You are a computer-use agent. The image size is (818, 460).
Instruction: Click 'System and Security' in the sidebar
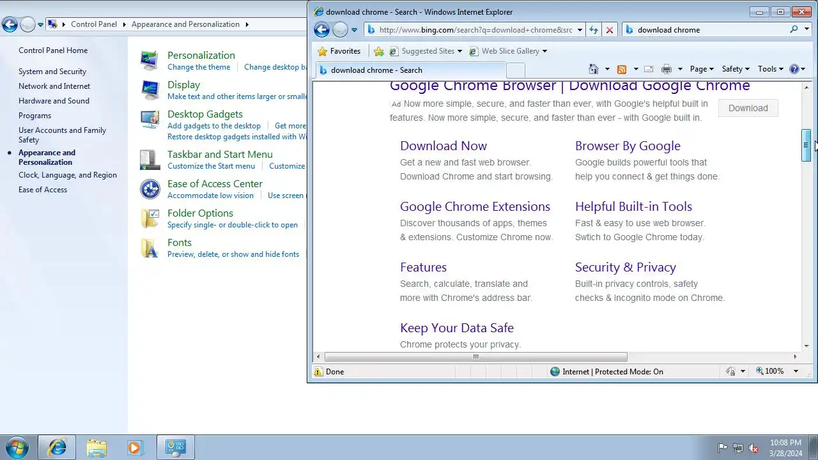point(52,72)
